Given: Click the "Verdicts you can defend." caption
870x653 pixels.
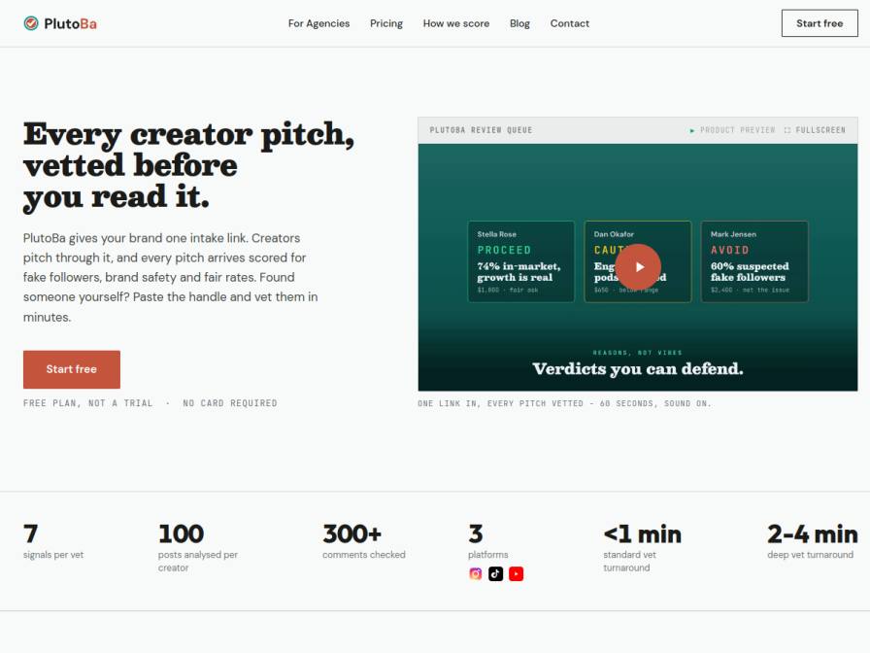Looking at the screenshot, I should click(638, 368).
